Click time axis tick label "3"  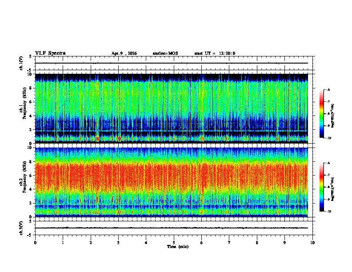point(118,243)
